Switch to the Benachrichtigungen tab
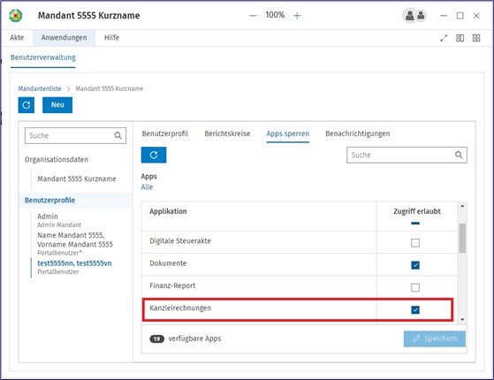The image size is (494, 380). point(358,133)
